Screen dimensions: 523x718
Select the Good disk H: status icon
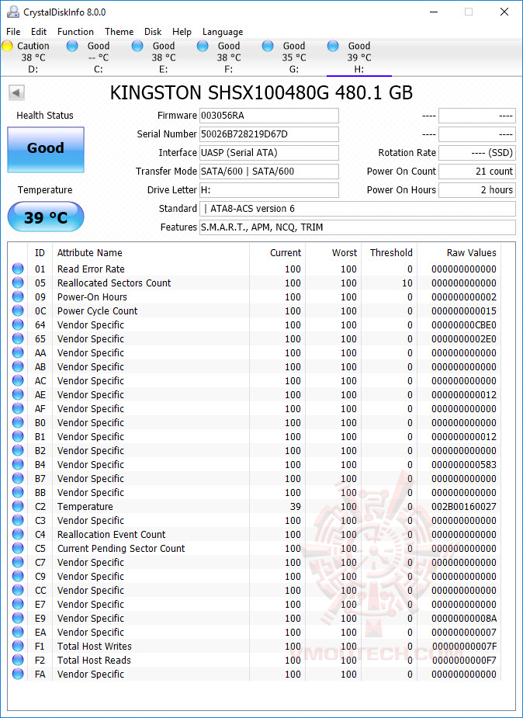coord(333,46)
